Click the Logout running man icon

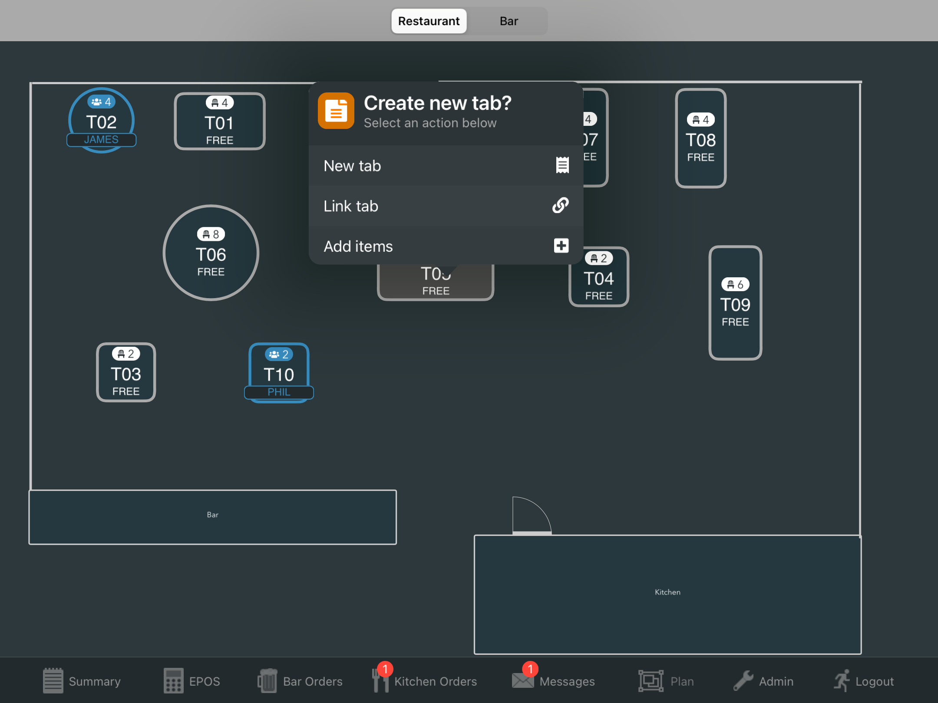[x=842, y=681]
